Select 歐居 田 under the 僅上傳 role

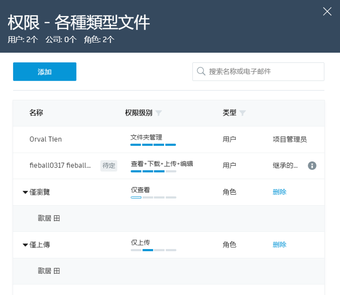pyautogui.click(x=49, y=271)
